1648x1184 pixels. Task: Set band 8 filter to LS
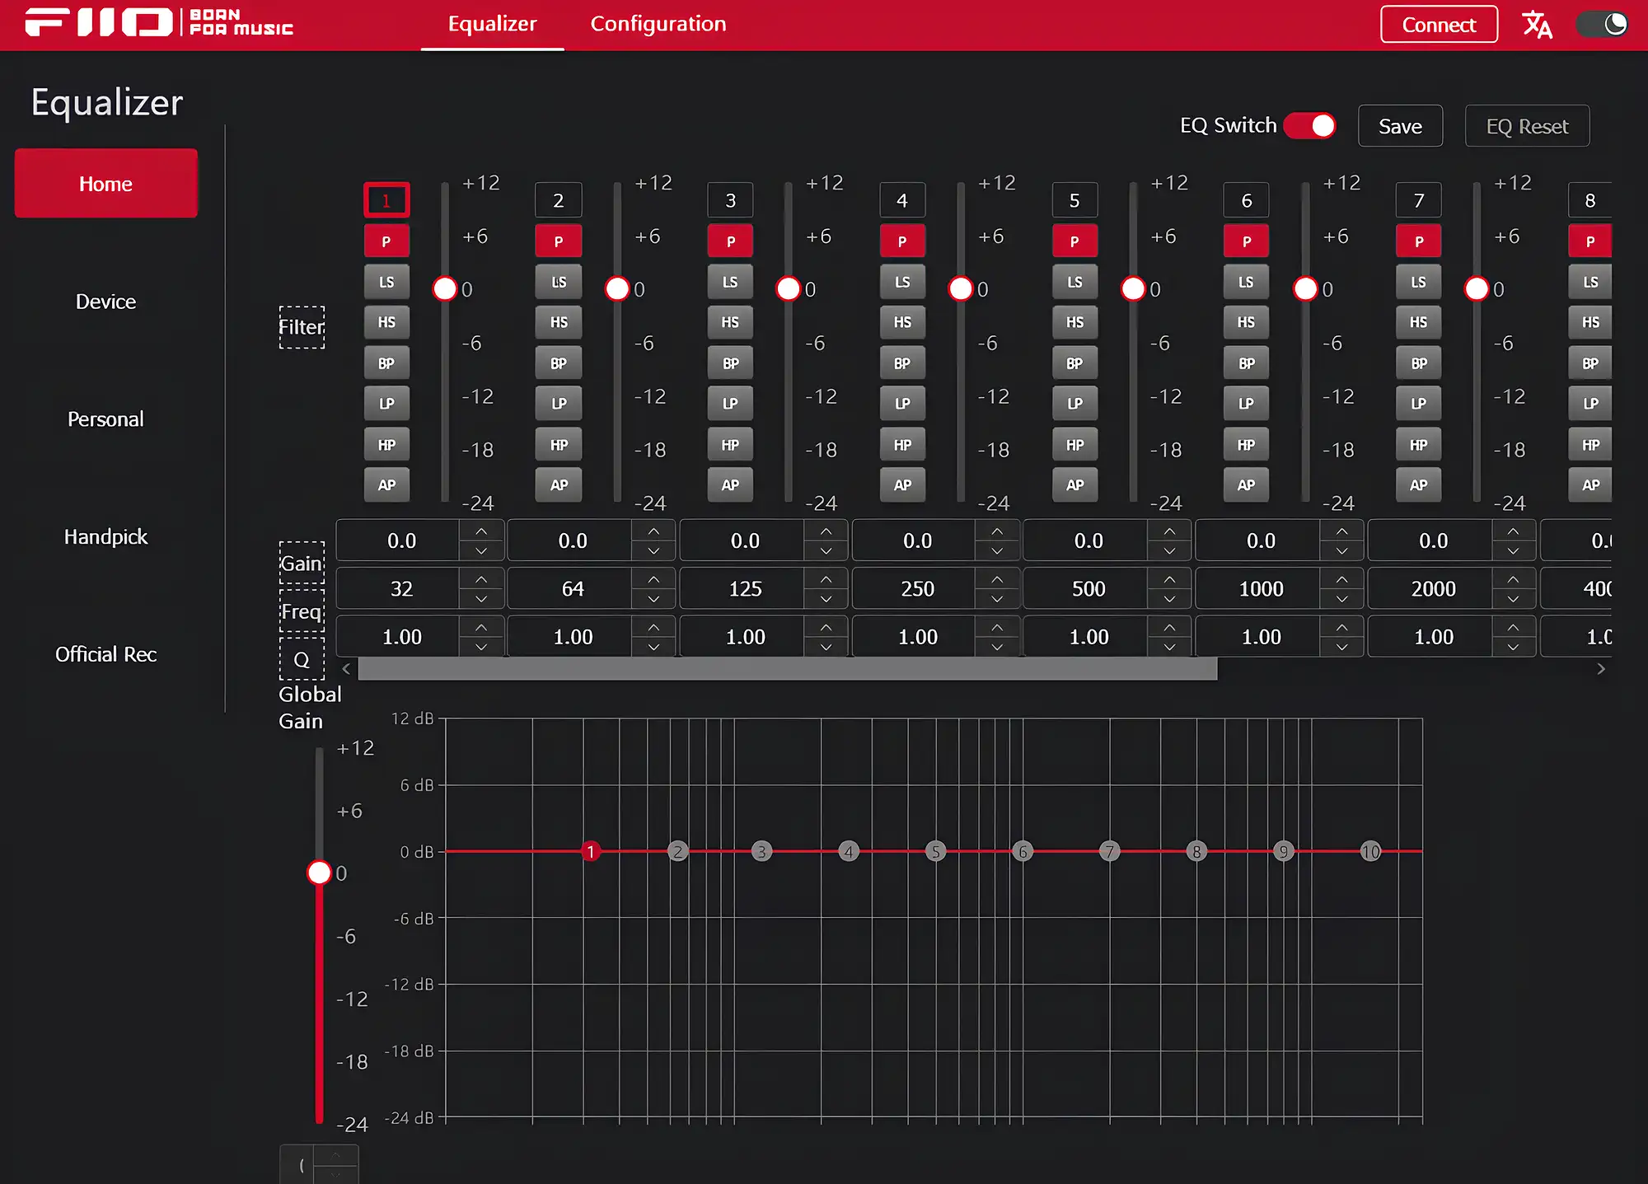tap(1590, 282)
